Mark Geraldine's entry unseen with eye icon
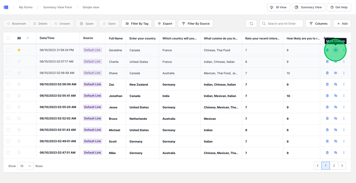 pyautogui.click(x=335, y=50)
